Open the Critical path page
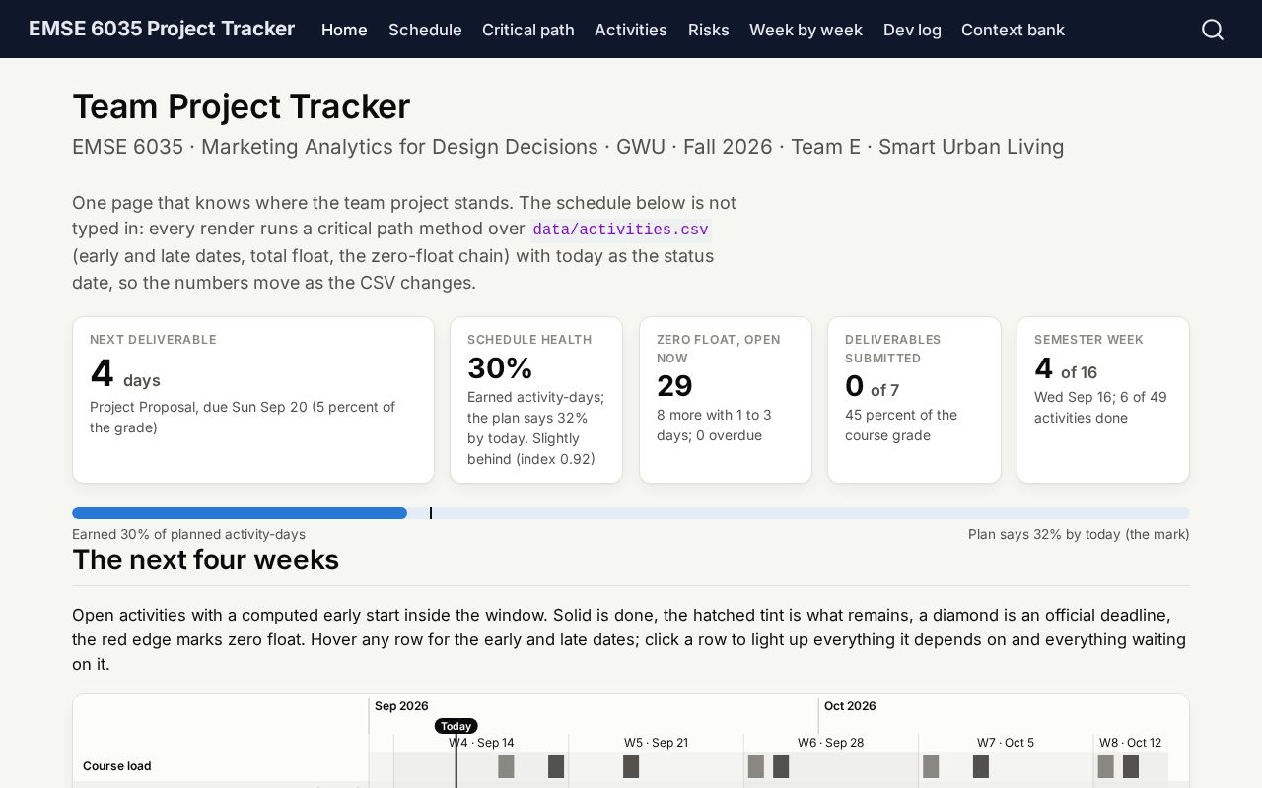Screen dimensions: 1262x788 [x=528, y=30]
